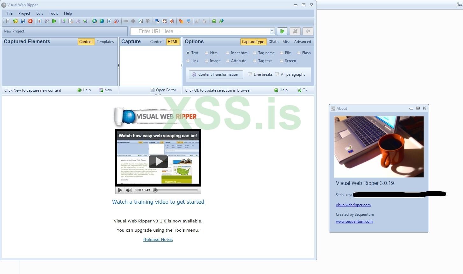Click the gear with clock toolbar icon

coord(47,21)
